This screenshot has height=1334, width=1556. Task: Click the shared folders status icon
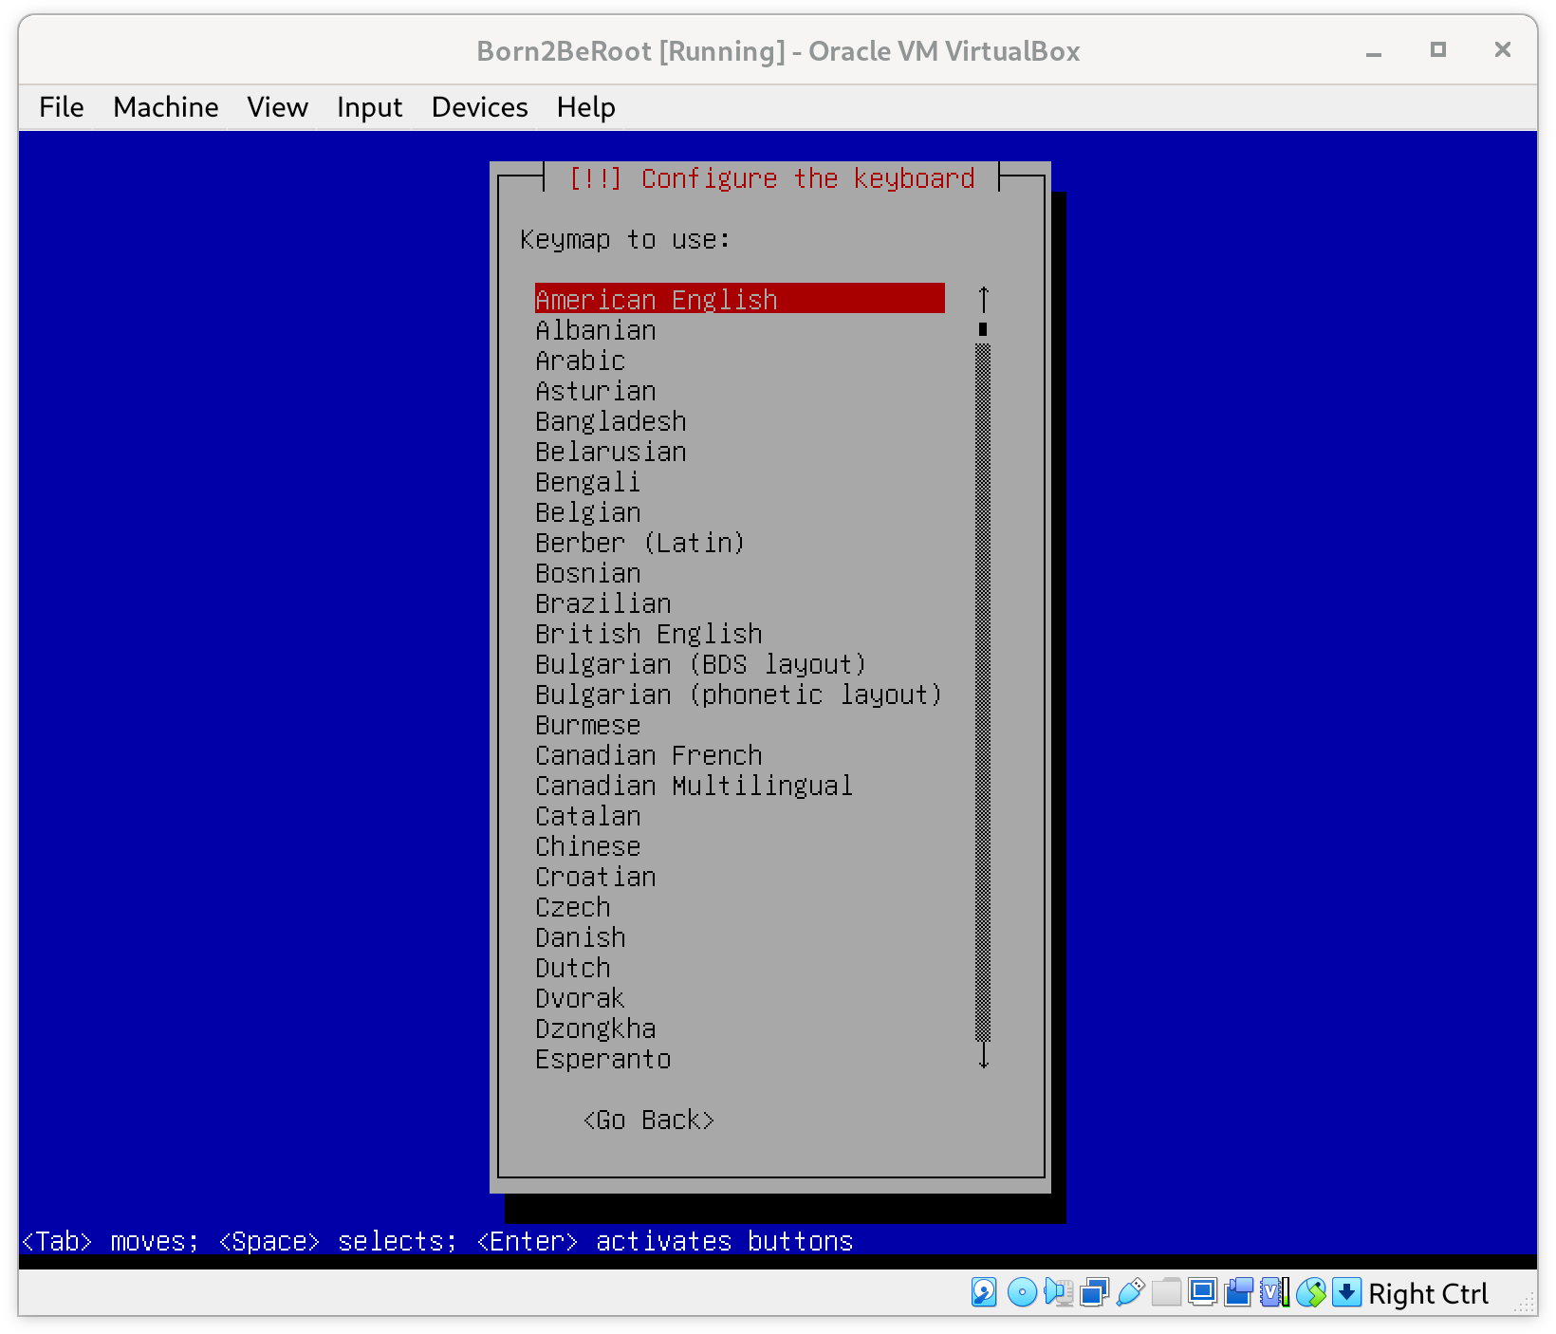1166,1292
